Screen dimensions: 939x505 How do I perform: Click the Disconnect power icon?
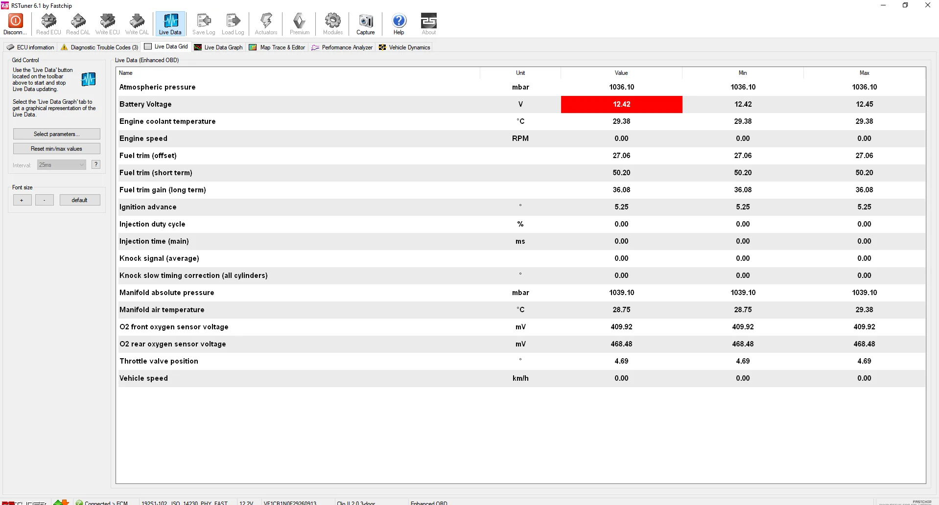[15, 21]
